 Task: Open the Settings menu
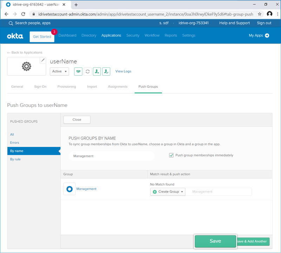(x=189, y=36)
